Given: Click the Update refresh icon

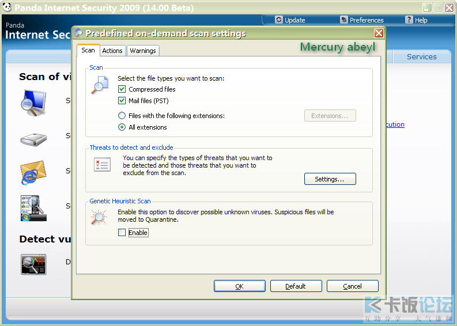Looking at the screenshot, I should click(x=279, y=20).
